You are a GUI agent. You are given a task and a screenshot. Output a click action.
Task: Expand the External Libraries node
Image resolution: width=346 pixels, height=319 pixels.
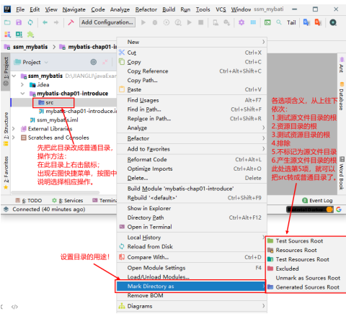(14, 129)
